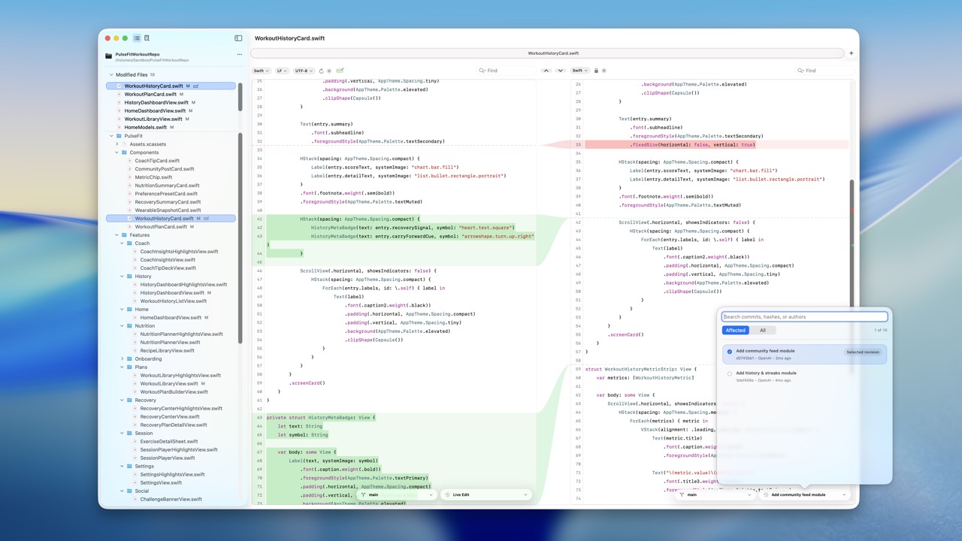Screen dimensions: 962x541
Task: Click the branch icon in left main selector
Action: pos(365,494)
